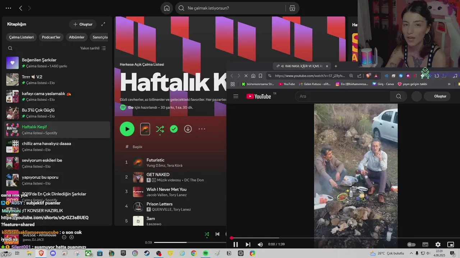Open 'Giriş - Canva' bookmark
Viewport: 460px width, 258px height.
point(383,84)
